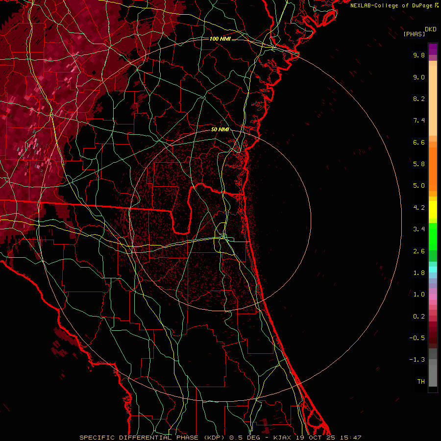Click the 3.4 value on the color scale
441x441 pixels.
419,229
